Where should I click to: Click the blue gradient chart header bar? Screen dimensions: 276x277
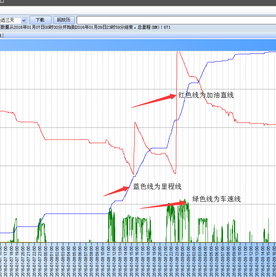(138, 45)
